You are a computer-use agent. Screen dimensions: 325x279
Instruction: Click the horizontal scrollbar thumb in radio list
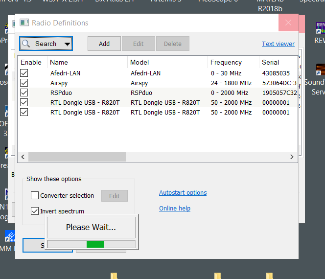[77, 157]
